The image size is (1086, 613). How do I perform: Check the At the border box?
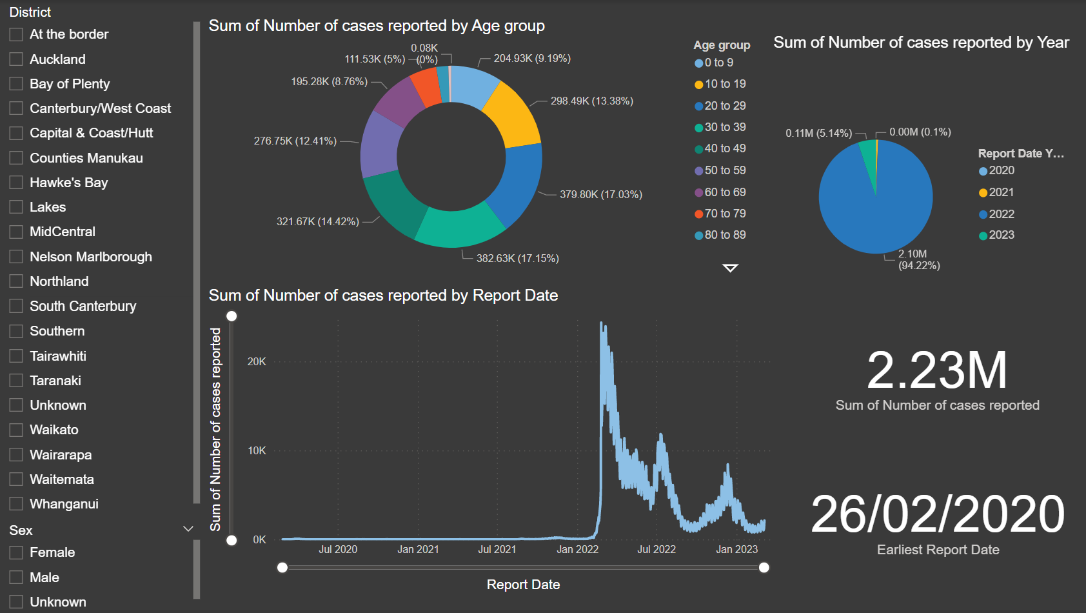click(x=16, y=34)
